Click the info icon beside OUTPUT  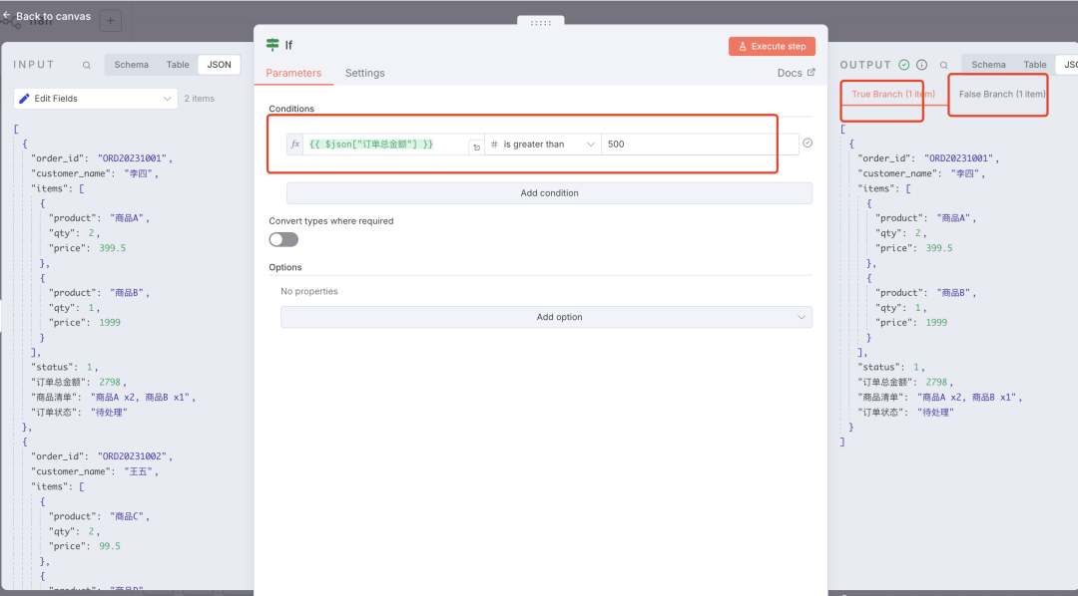[921, 65]
